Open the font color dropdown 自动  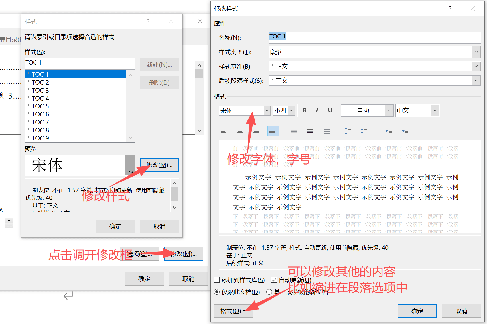(389, 110)
